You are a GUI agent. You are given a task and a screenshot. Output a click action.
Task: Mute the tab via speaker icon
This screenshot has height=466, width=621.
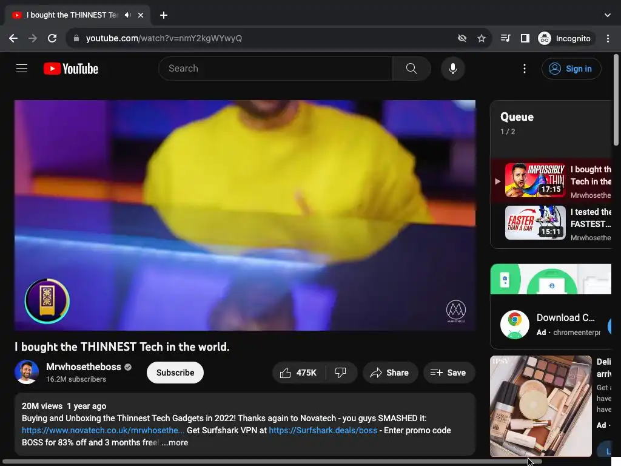pyautogui.click(x=127, y=15)
